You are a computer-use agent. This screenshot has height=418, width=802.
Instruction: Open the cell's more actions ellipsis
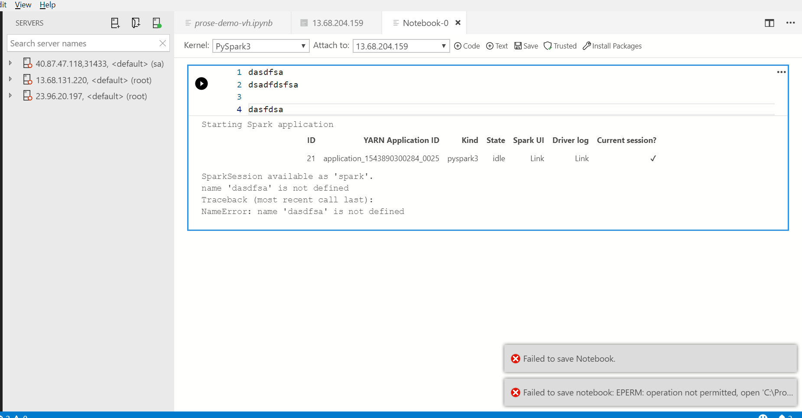[781, 72]
